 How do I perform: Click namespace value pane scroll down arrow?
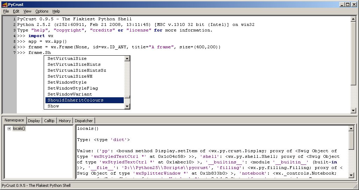pyautogui.click(x=351, y=175)
